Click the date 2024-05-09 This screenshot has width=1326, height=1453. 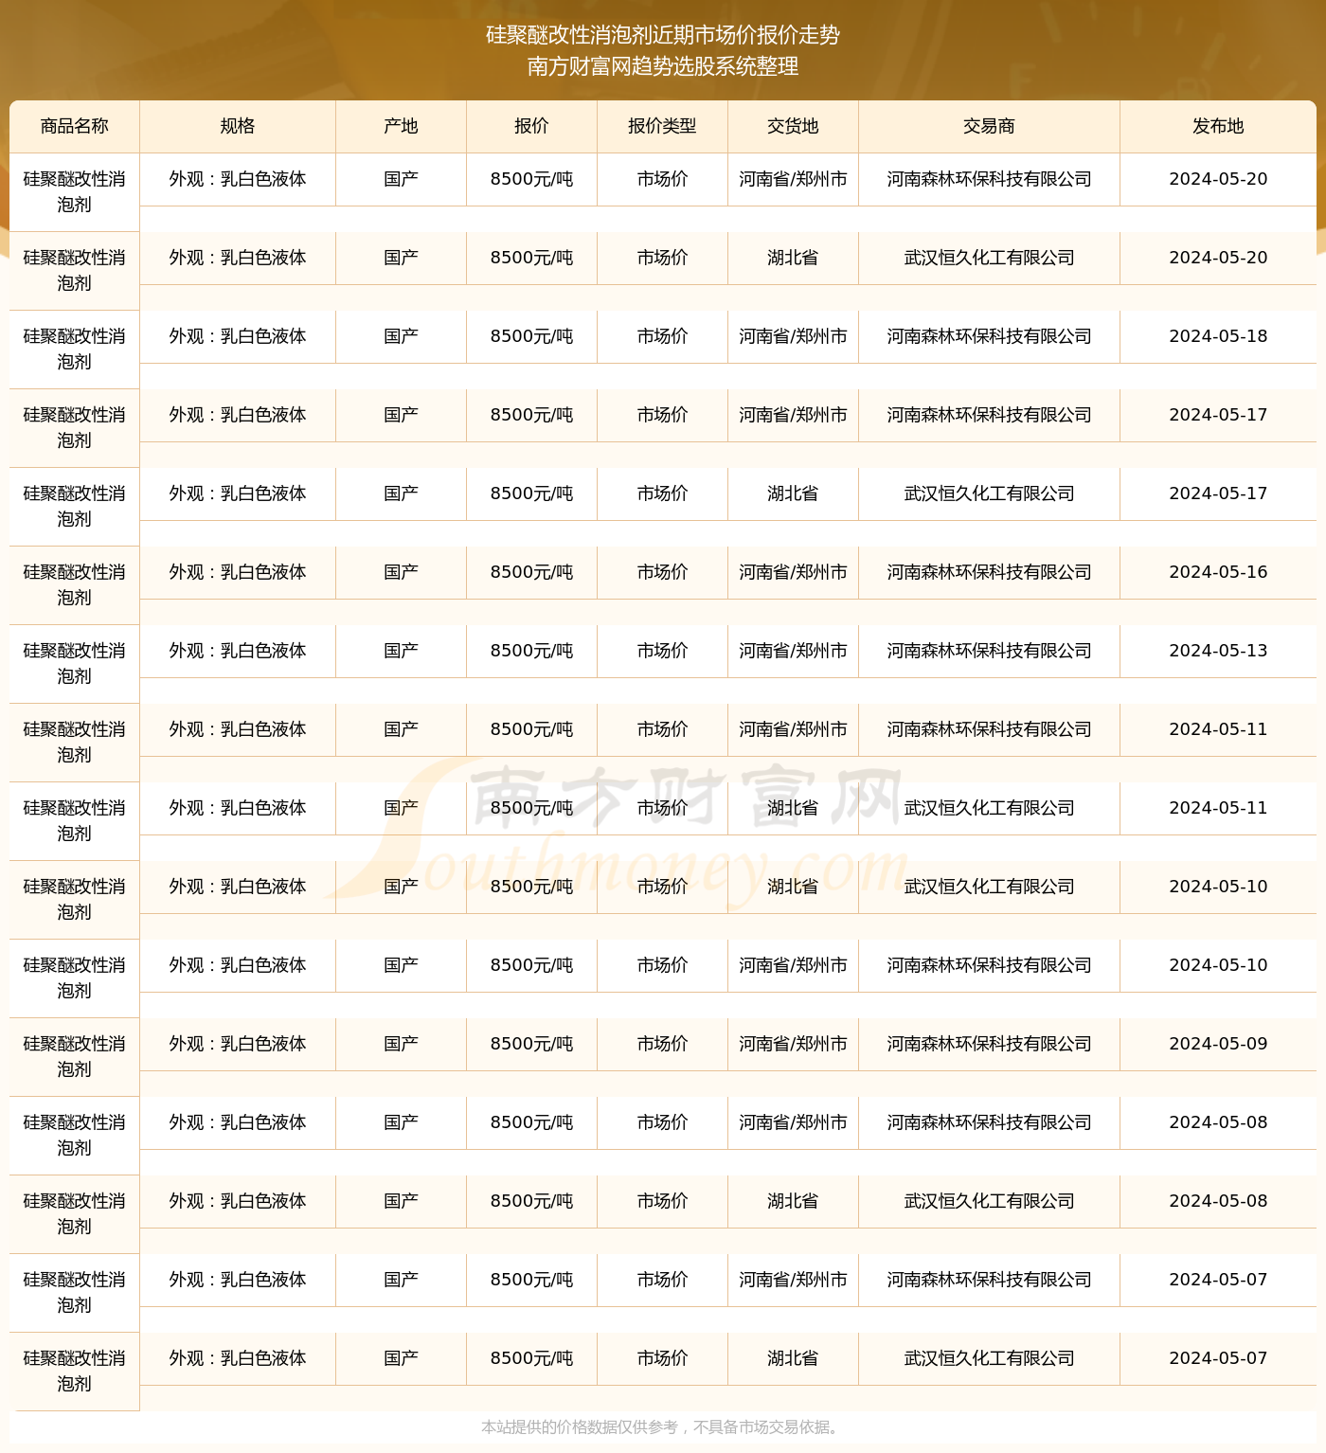1218,1044
